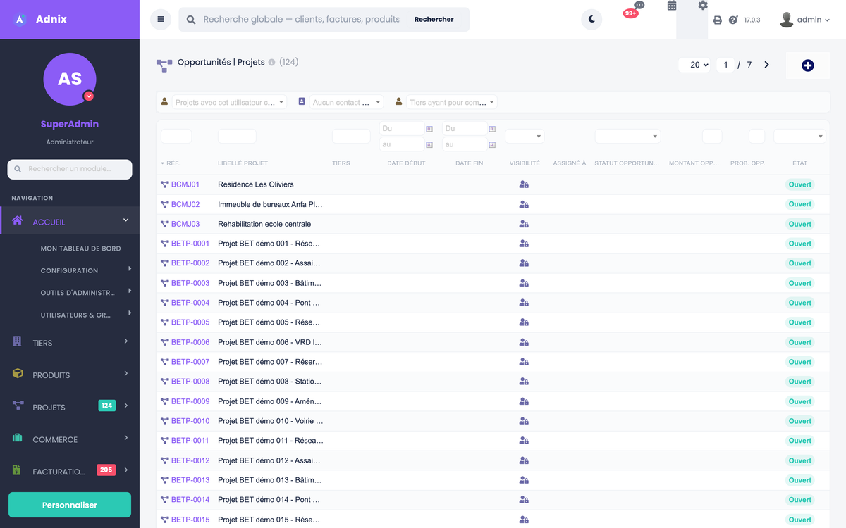Screen dimensions: 846x528
Task: Sort by RÉF. column header
Action: point(173,163)
